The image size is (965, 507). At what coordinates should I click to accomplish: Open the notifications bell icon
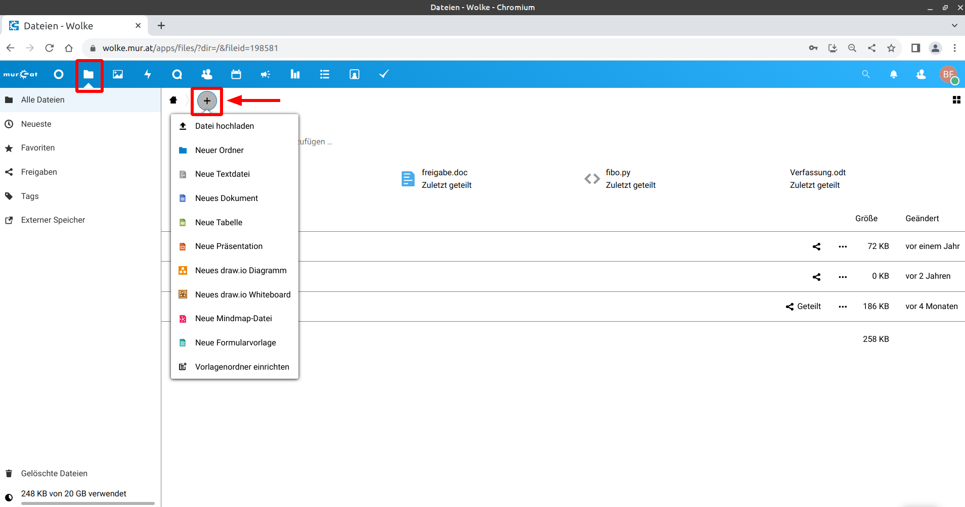894,74
